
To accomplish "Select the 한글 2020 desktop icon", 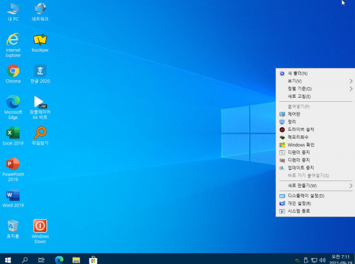I will 40,74.
